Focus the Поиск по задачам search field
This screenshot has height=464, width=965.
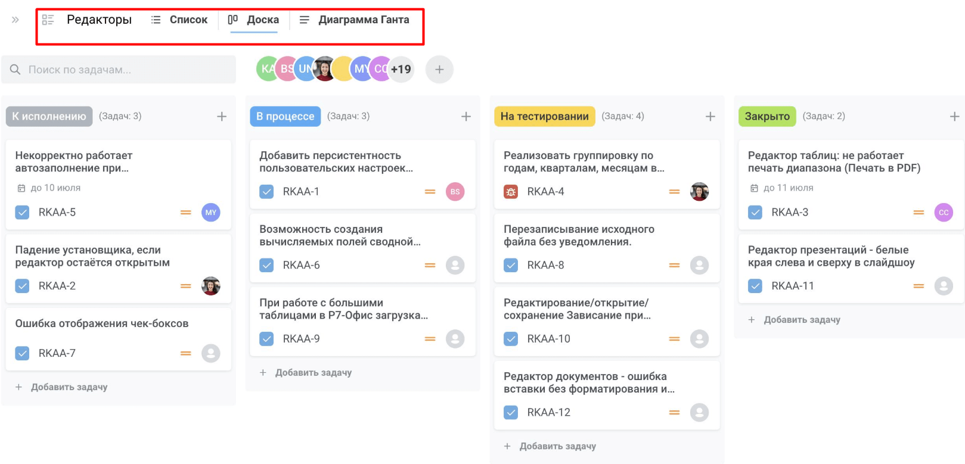coord(119,70)
